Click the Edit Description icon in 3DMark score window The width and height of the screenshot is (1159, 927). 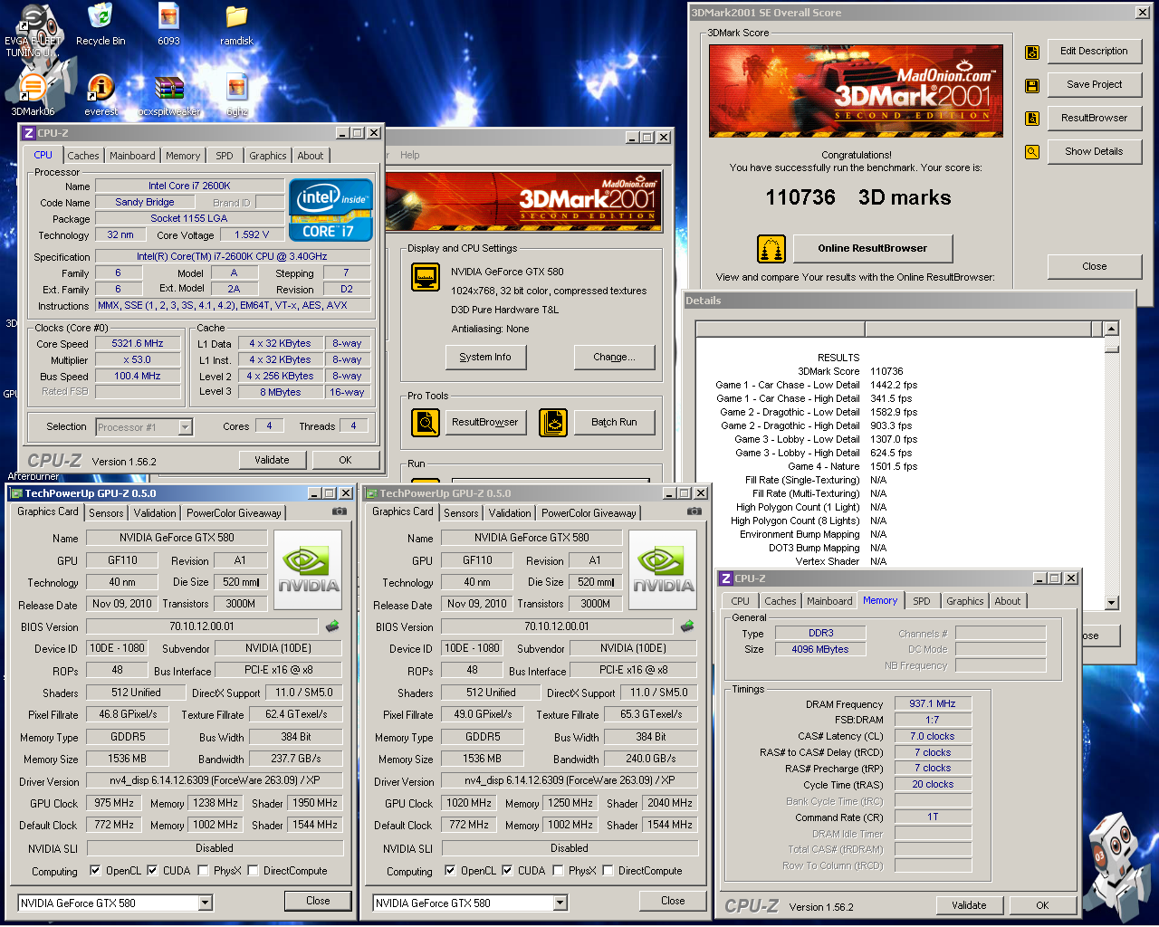[1032, 53]
